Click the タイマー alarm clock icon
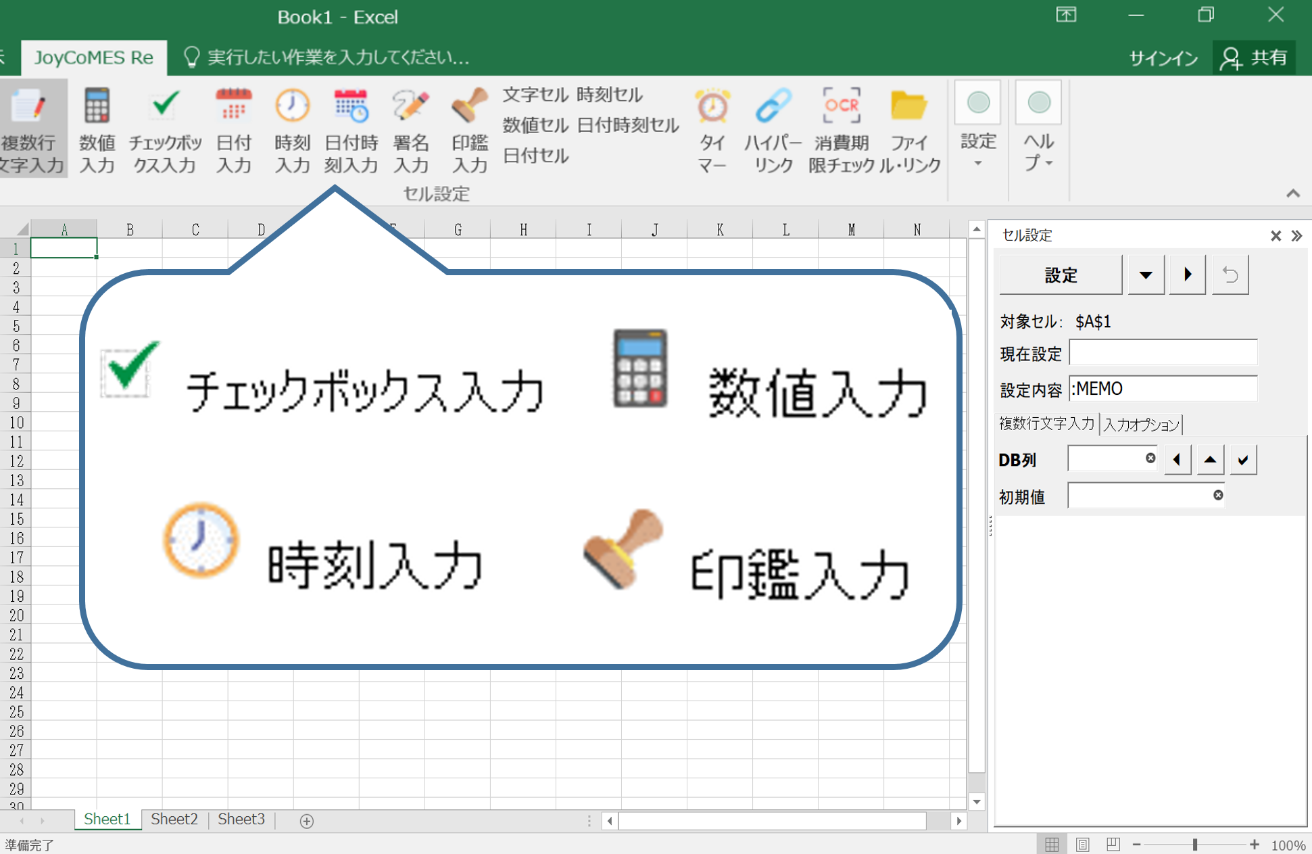Image resolution: width=1312 pixels, height=854 pixels. [712, 106]
